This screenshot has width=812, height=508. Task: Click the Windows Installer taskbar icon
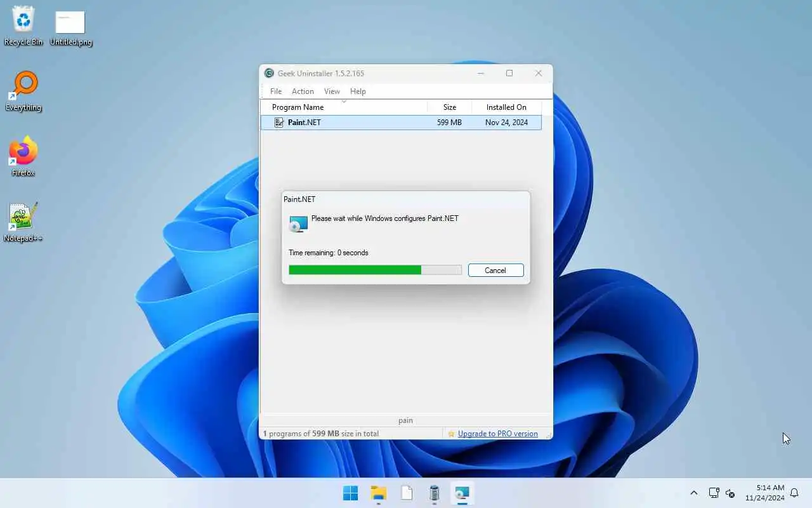coord(462,493)
